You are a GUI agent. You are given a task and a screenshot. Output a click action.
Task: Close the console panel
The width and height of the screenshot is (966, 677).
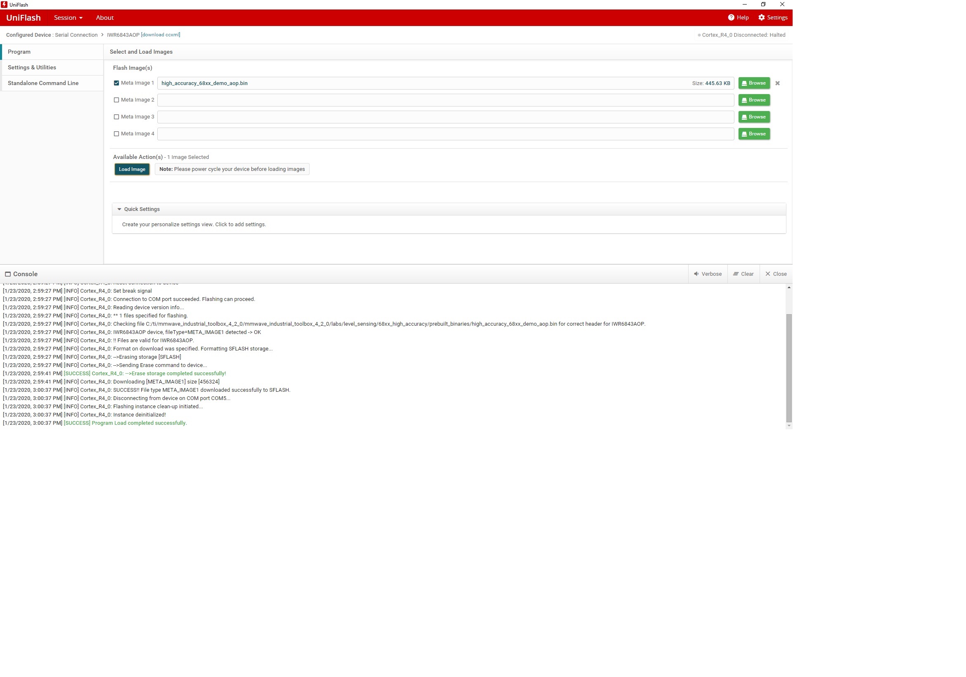[776, 274]
